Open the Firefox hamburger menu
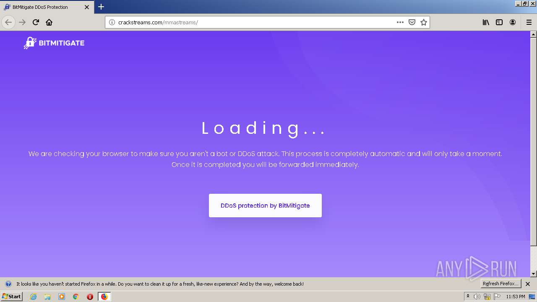This screenshot has width=537, height=302. click(529, 22)
